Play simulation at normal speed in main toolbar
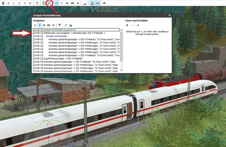 [62, 3]
